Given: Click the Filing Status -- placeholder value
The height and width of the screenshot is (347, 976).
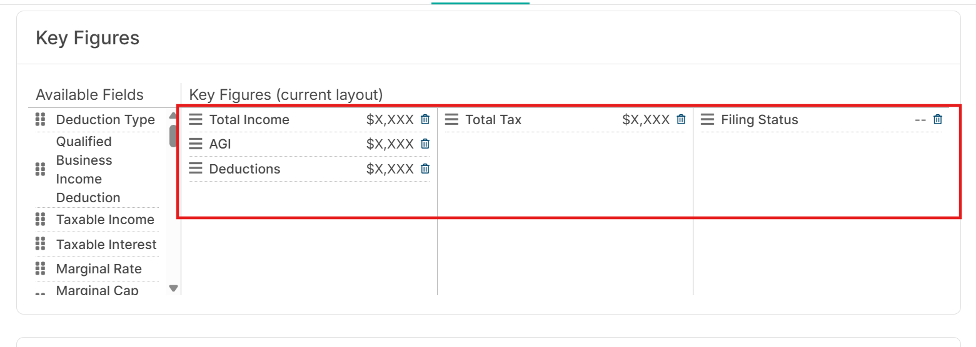Looking at the screenshot, I should pos(920,120).
